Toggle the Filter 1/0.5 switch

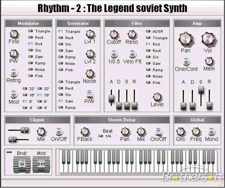(114, 54)
